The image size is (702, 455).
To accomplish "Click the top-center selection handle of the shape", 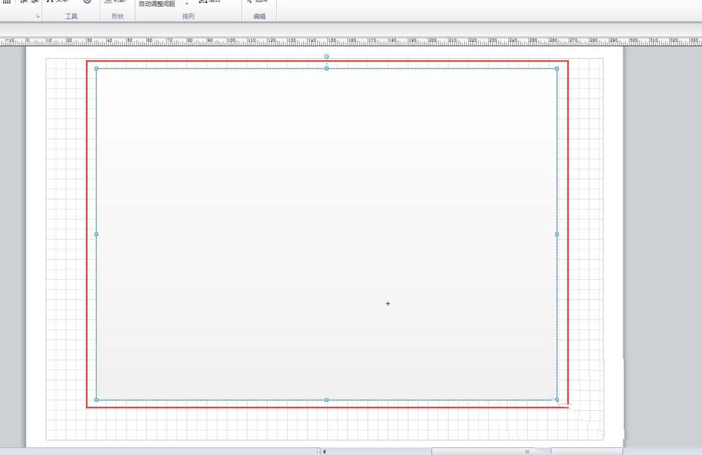I will pos(326,68).
